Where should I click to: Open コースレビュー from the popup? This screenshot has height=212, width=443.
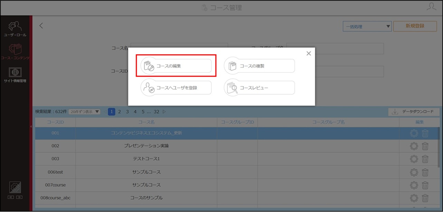(259, 88)
